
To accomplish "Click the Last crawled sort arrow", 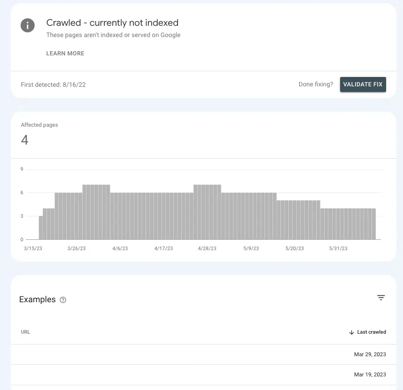I will click(x=351, y=332).
